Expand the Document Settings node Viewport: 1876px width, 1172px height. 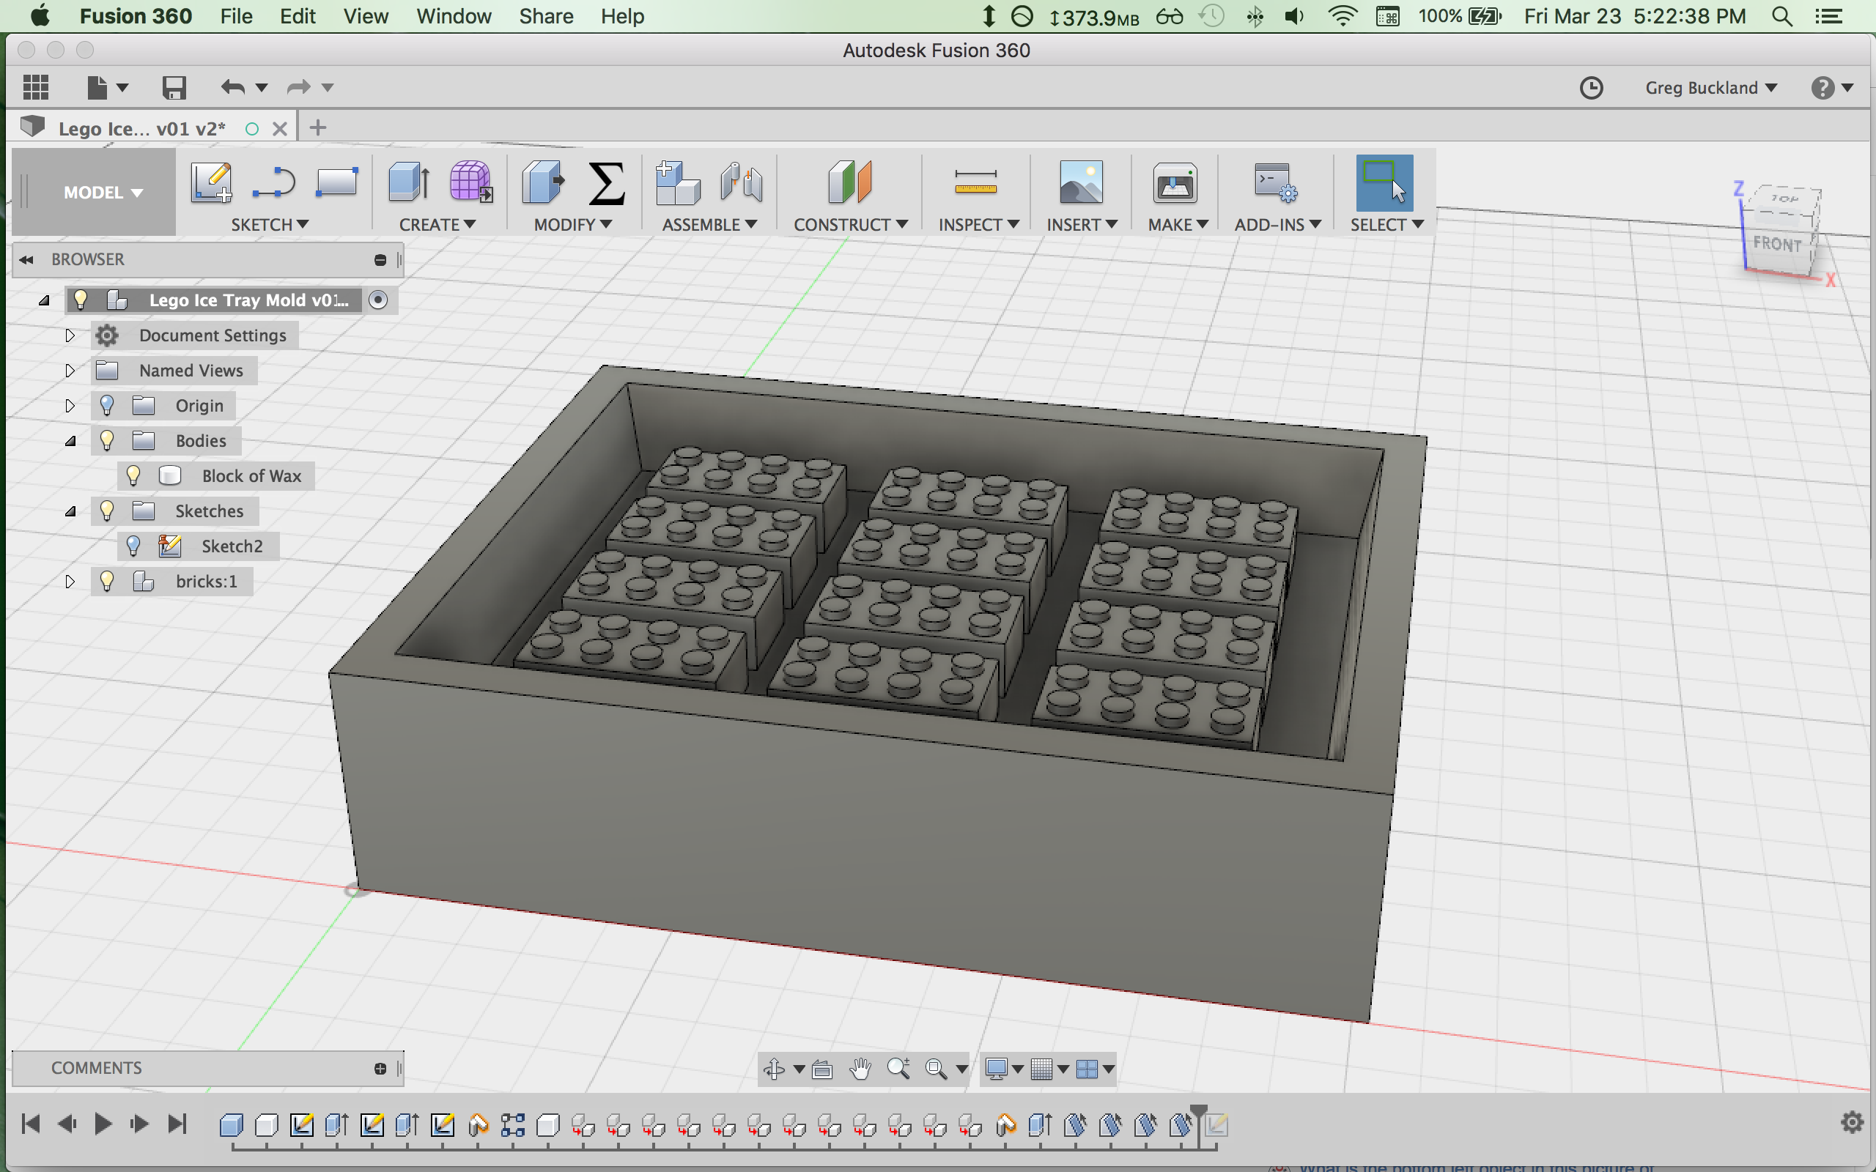(70, 335)
